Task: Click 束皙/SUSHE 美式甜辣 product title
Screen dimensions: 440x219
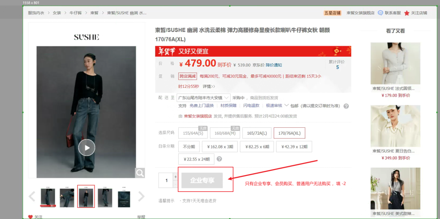Action: tap(394, 214)
